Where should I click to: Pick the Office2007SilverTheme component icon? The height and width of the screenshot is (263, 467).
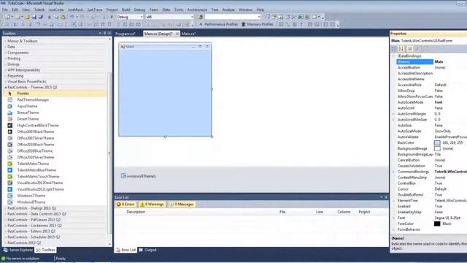click(10, 138)
